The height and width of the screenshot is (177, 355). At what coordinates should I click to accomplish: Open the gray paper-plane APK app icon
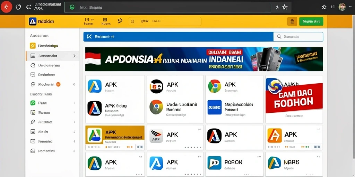(x=156, y=136)
